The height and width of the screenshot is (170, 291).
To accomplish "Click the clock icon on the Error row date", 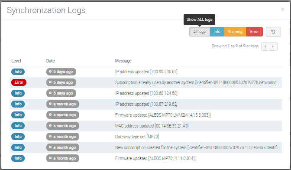I will tap(50, 82).
